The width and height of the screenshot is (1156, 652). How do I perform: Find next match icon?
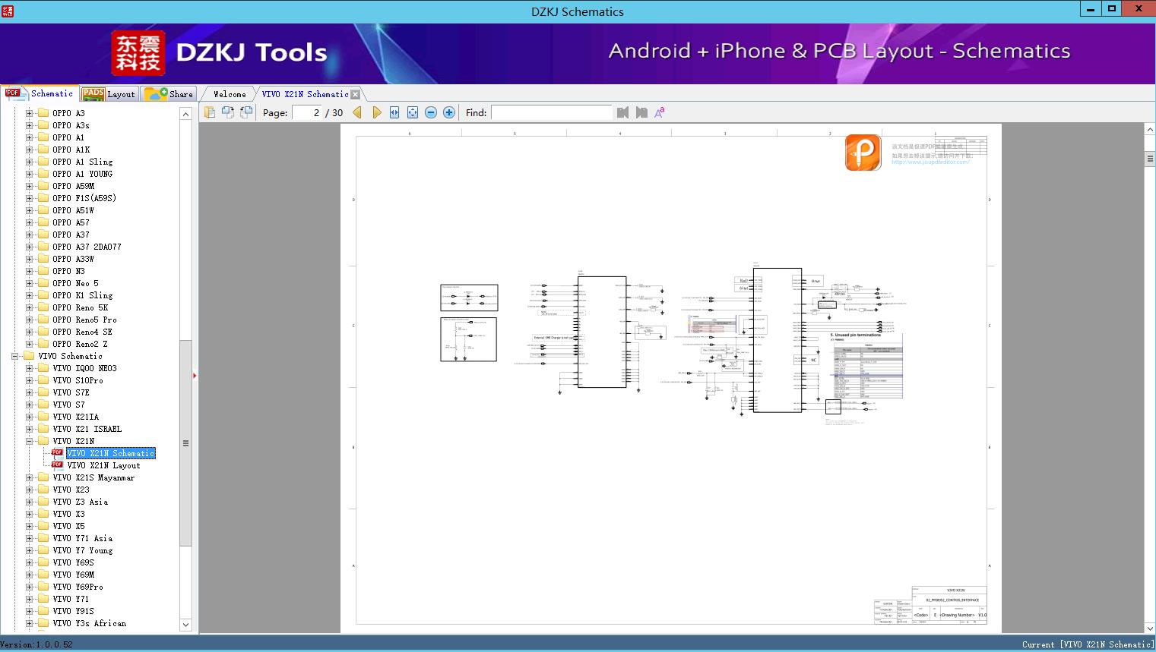point(641,112)
